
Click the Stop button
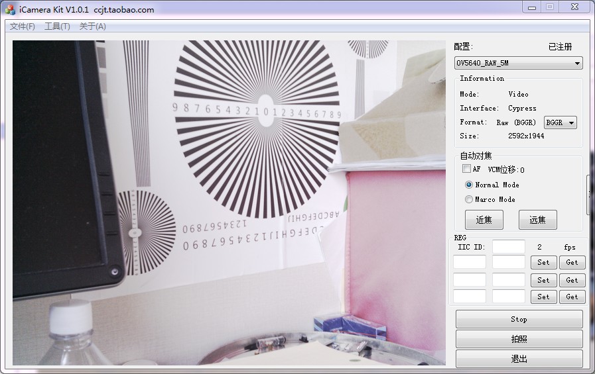(x=519, y=319)
